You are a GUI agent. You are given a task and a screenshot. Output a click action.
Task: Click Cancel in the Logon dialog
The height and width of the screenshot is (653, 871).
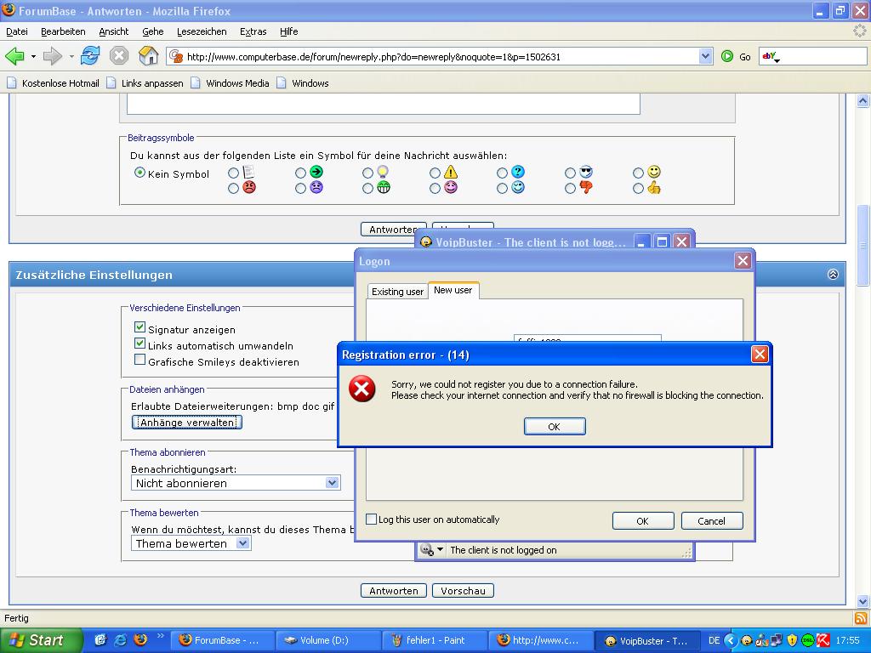coord(712,521)
